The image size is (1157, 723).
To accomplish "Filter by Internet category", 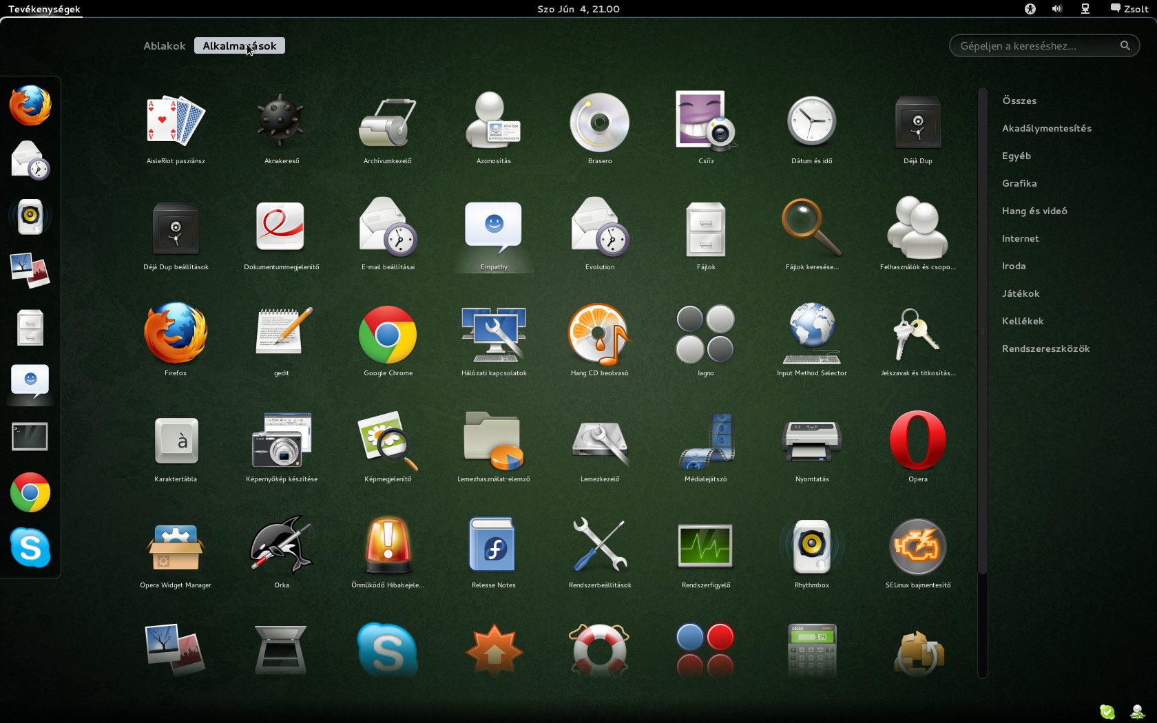I will click(x=1021, y=238).
